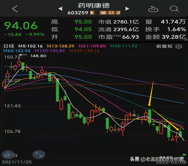
Task: Tap the open price row 开 95.00
Action: 71,37
